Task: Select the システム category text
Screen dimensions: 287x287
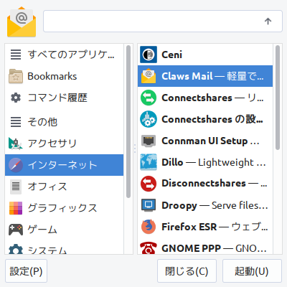Action: pos(47,250)
